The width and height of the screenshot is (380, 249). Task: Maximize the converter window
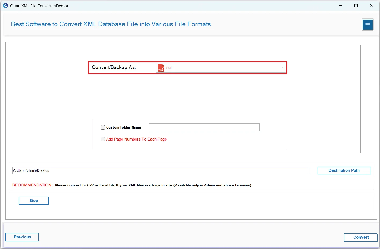pyautogui.click(x=356, y=6)
